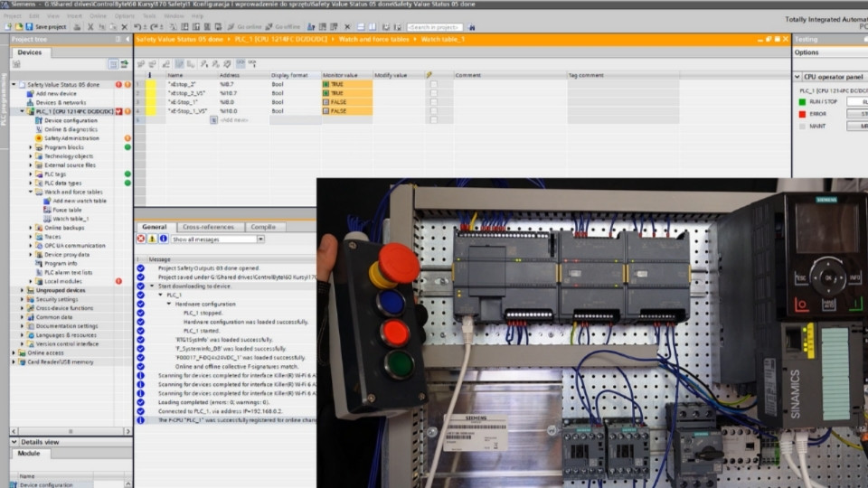Switch to the Compile tab
The width and height of the screenshot is (868, 488).
262,227
